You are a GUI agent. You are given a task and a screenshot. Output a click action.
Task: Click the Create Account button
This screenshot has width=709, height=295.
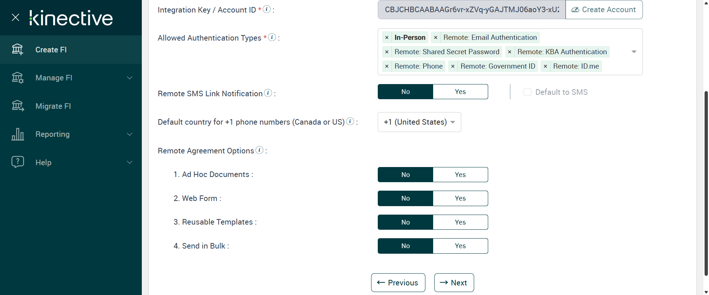point(604,10)
